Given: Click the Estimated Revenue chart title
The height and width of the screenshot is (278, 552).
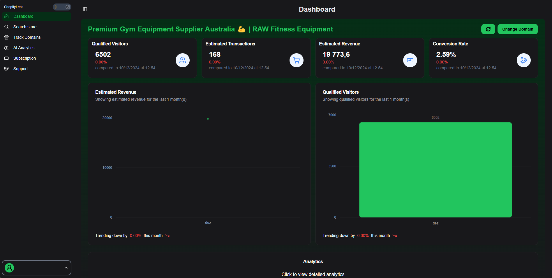Looking at the screenshot, I should (x=116, y=92).
